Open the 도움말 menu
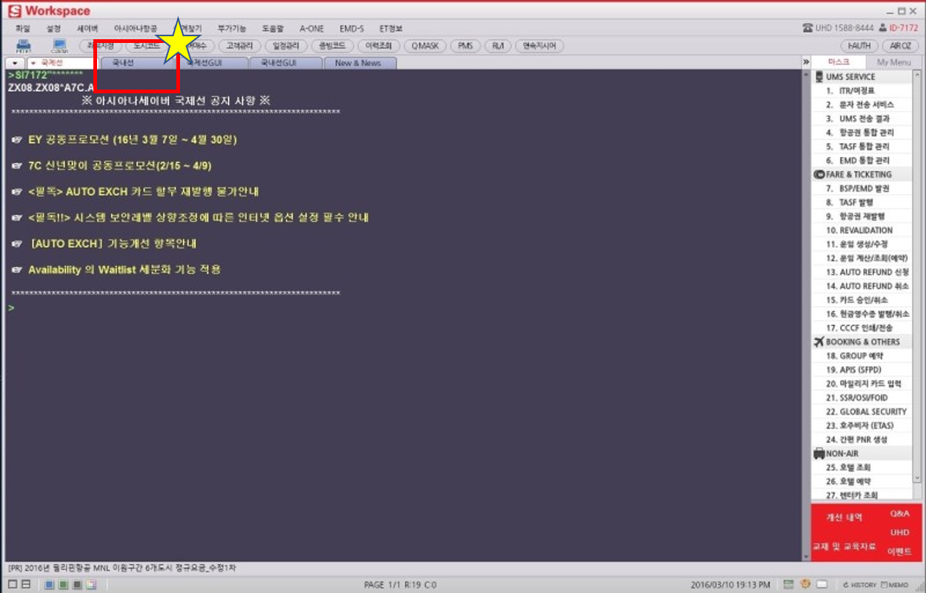 click(273, 28)
